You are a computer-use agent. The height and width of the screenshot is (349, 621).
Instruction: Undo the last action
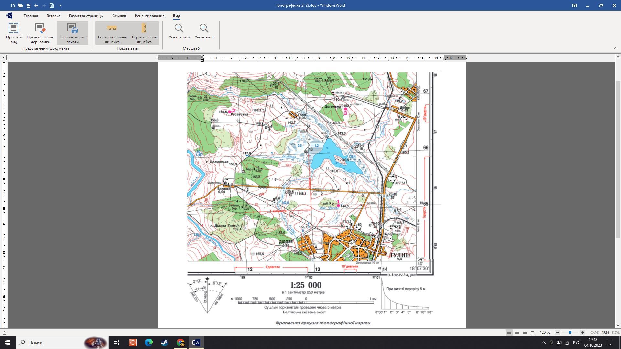coord(36,5)
